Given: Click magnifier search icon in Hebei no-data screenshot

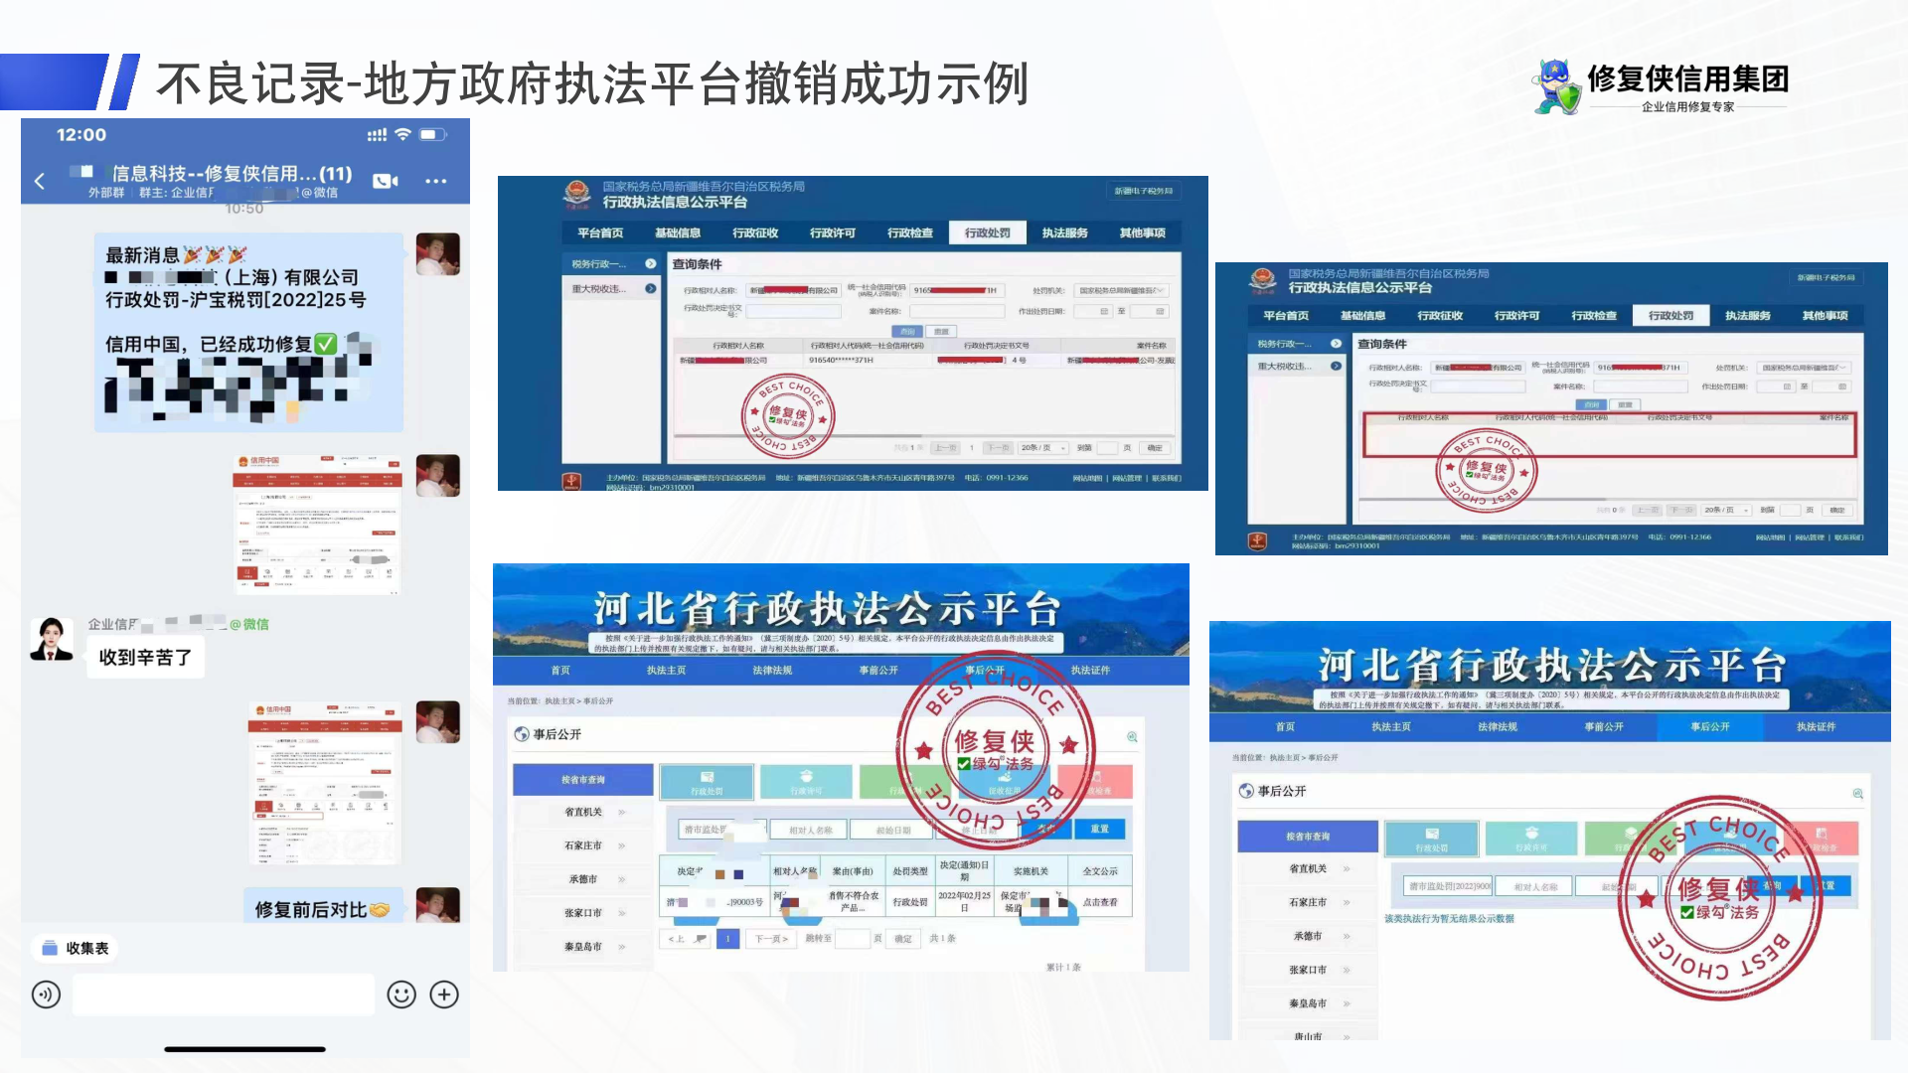Looking at the screenshot, I should 1857,793.
